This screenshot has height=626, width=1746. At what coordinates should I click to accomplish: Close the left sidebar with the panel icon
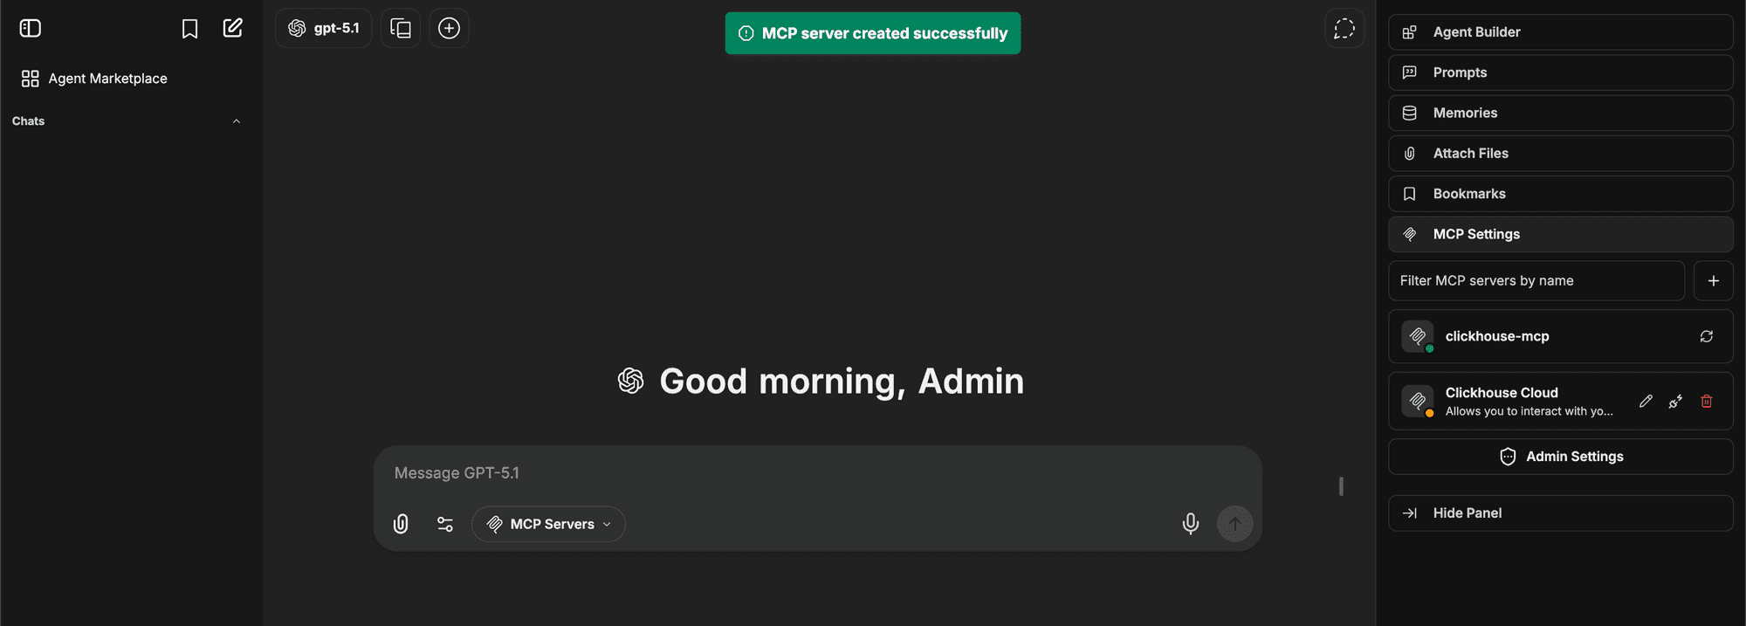tap(31, 28)
